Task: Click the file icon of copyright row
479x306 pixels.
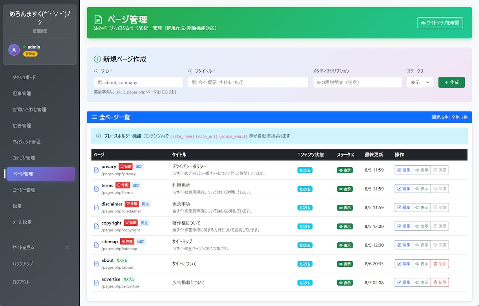Action: pyautogui.click(x=96, y=226)
